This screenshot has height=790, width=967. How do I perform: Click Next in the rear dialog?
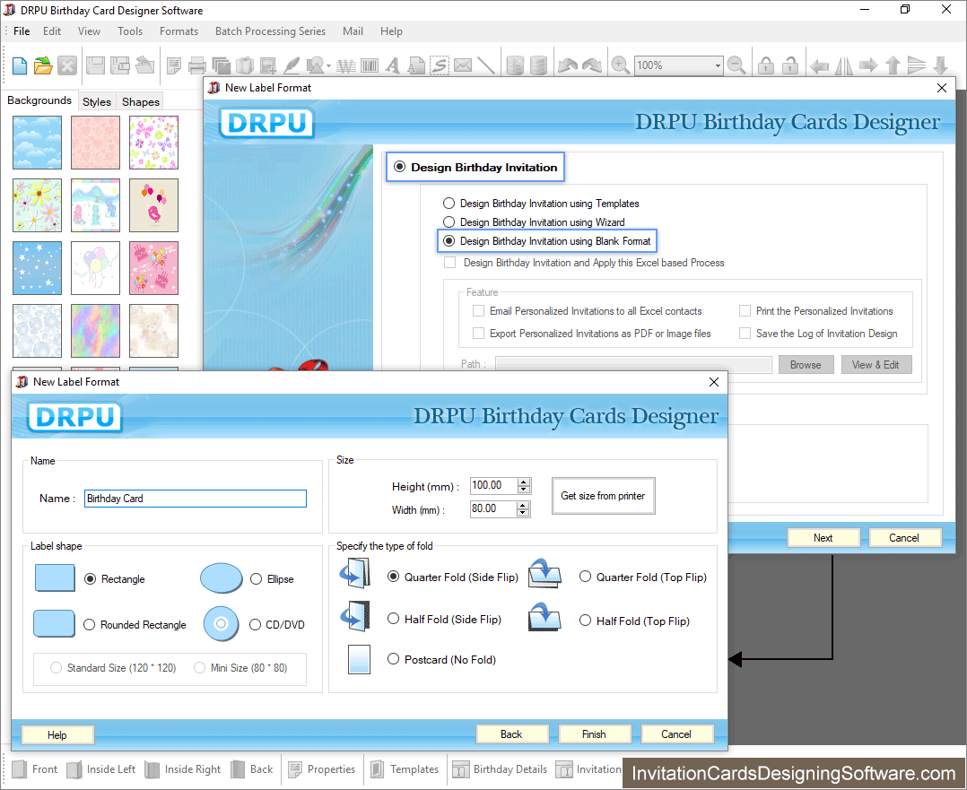[823, 538]
